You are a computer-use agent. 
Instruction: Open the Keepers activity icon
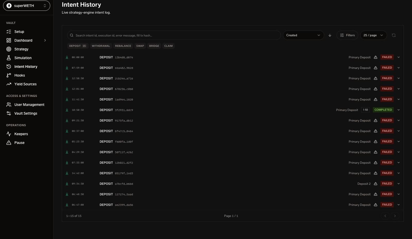coord(9,134)
